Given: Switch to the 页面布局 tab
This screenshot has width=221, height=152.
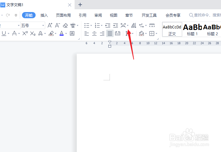Looking at the screenshot, I should pyautogui.click(x=63, y=15).
